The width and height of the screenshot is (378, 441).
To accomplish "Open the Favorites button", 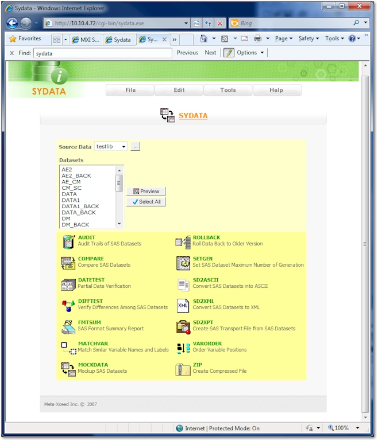I will point(25,38).
